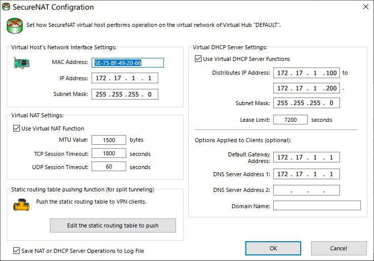
Task: Close the SecureNAT Configuration dialog
Action: 365,7
